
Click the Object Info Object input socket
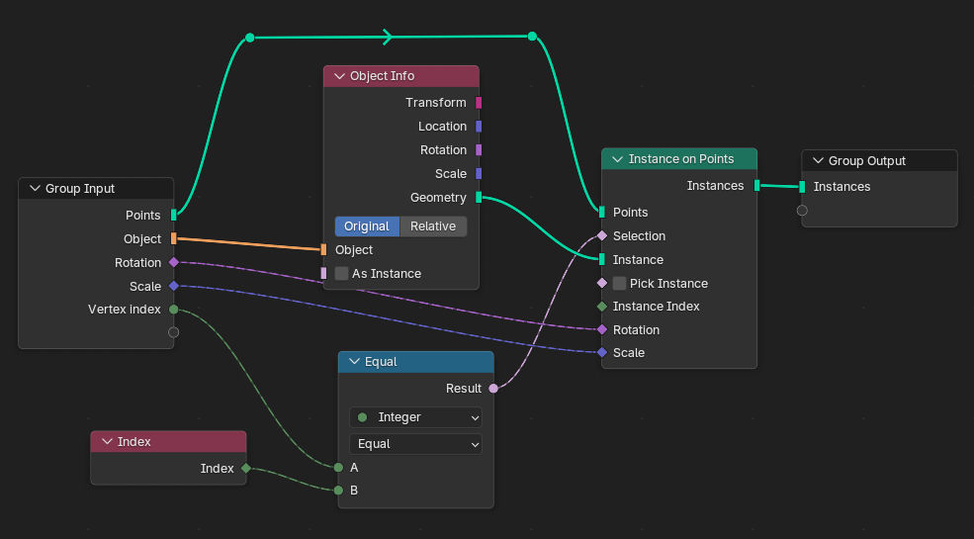tap(323, 249)
